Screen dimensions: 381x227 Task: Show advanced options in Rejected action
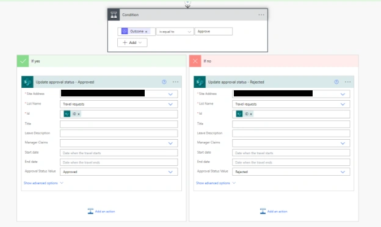[x=216, y=183]
